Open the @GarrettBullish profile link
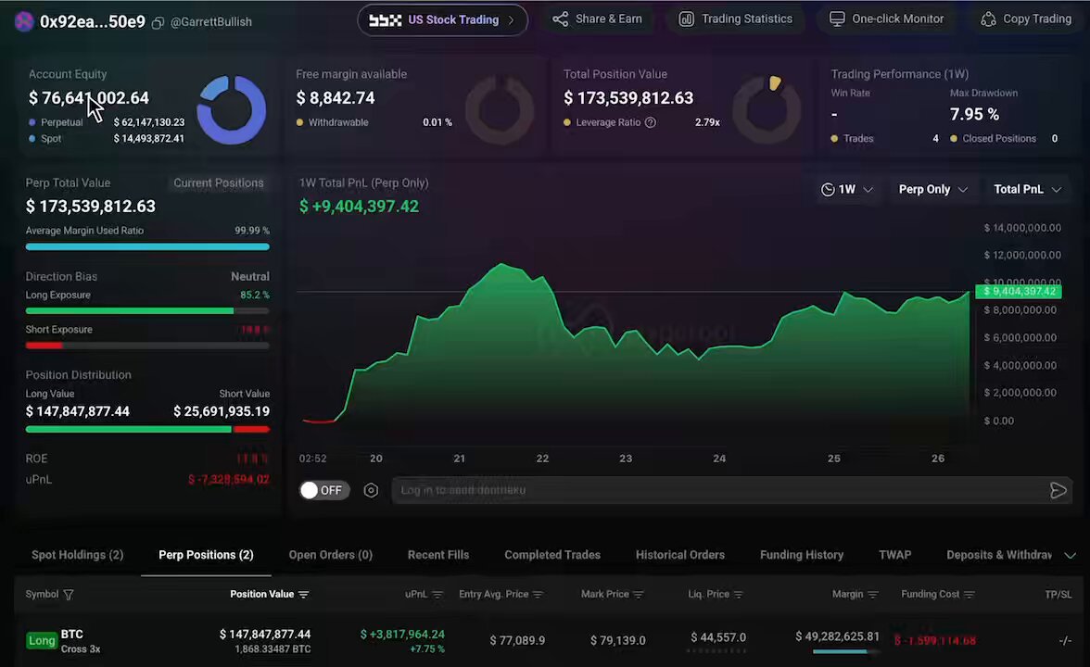Viewport: 1090px width, 667px height. [x=211, y=22]
